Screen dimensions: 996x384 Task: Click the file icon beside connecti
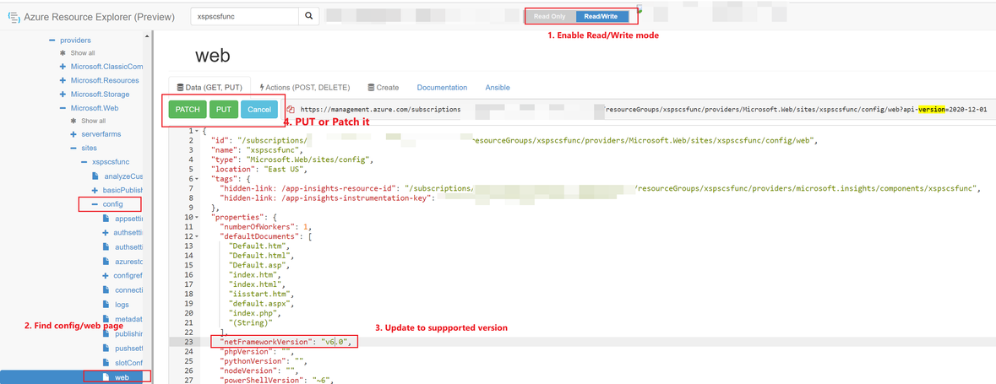coord(106,290)
